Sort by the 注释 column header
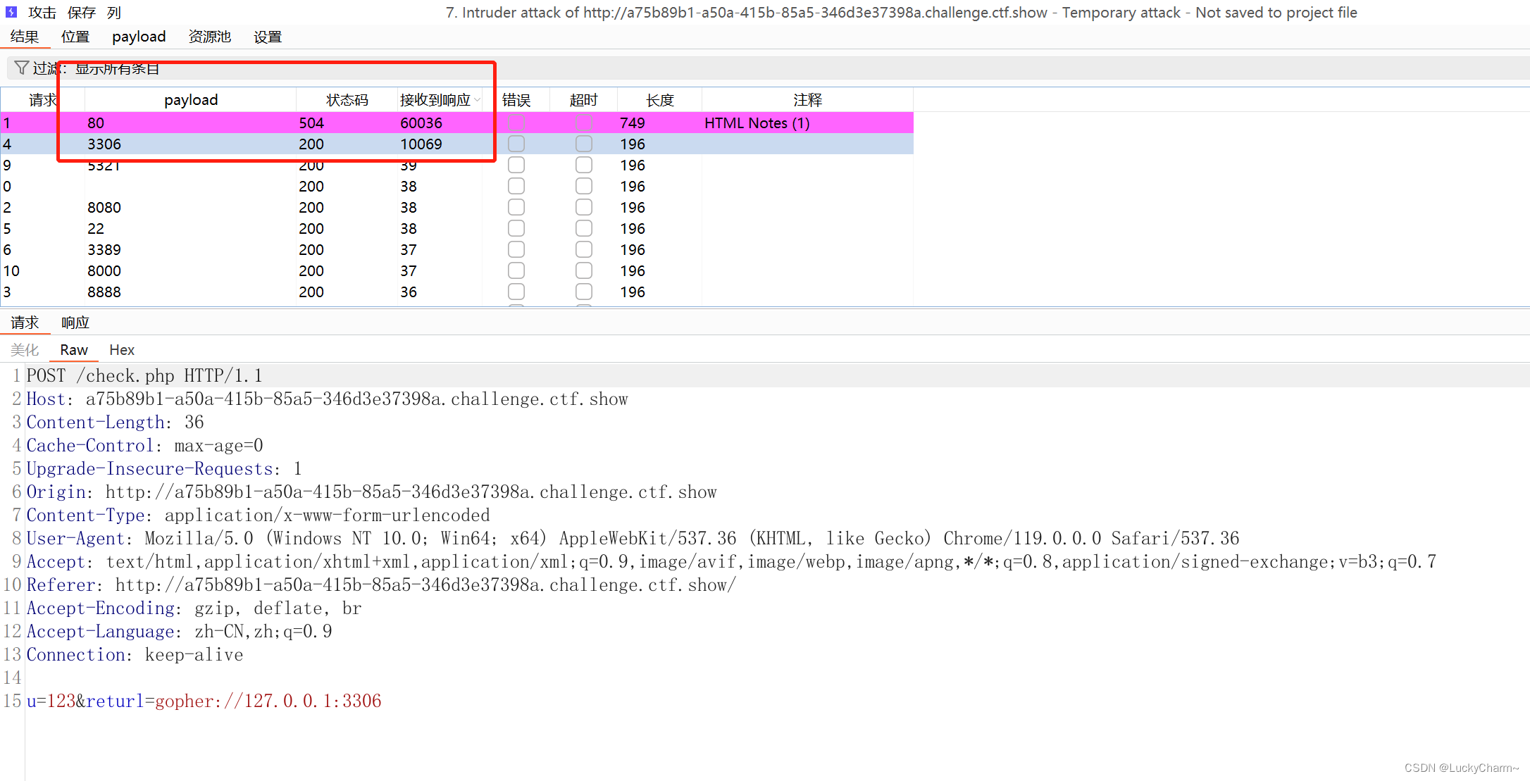Viewport: 1530px width, 781px height. pyautogui.click(x=807, y=100)
